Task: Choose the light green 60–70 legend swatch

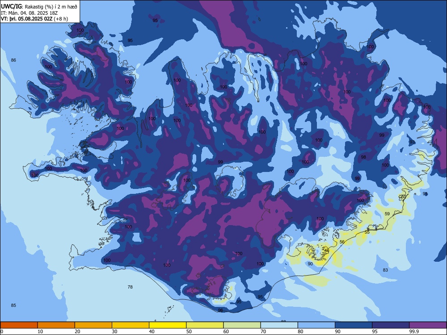Action: click(x=242, y=325)
